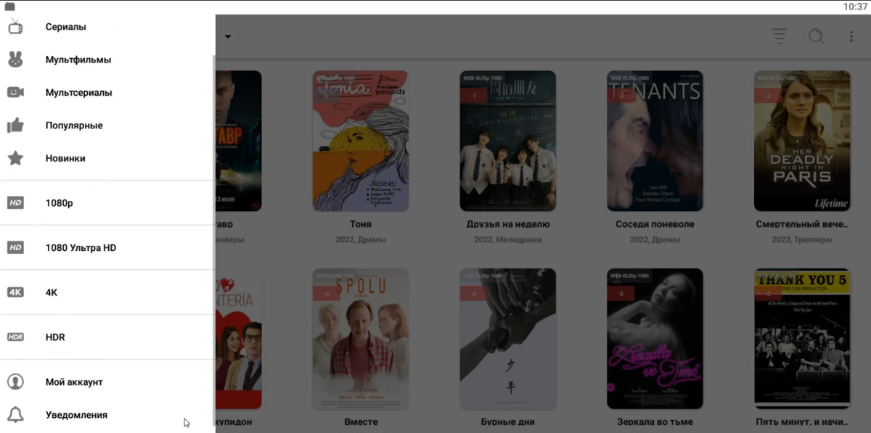Click the bunny icon beside Мультфильмы
The image size is (871, 433).
pos(15,59)
